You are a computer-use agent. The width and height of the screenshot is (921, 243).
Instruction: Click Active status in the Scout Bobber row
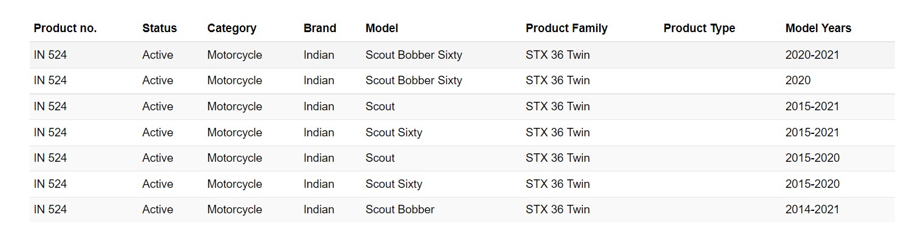coord(157,210)
